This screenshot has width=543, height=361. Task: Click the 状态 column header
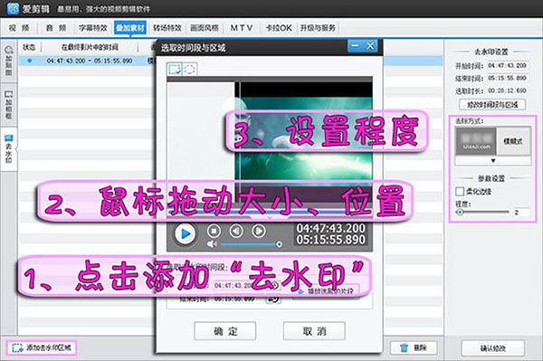29,47
